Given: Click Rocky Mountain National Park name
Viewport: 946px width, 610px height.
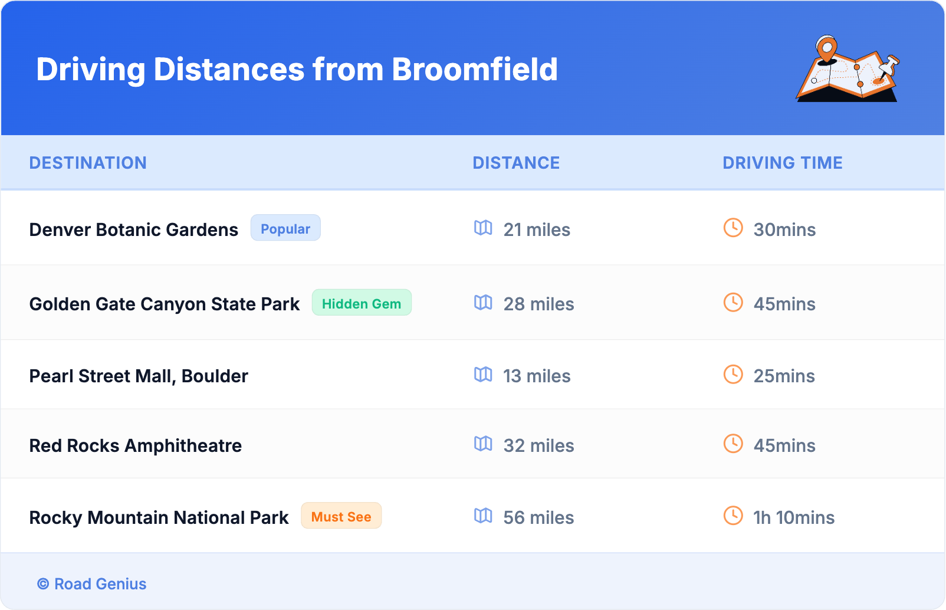Looking at the screenshot, I should point(159,517).
